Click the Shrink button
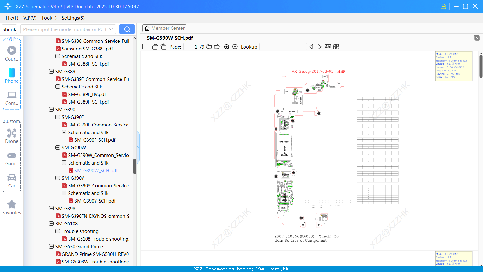This screenshot has height=272, width=483. click(10, 29)
